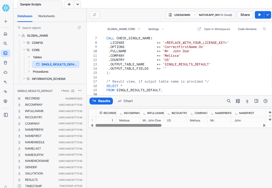Click the SALUTATION column in list
The height and width of the screenshot is (188, 272).
pos(50,173)
